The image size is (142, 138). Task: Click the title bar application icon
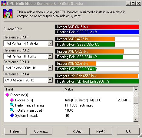click(x=4, y=4)
